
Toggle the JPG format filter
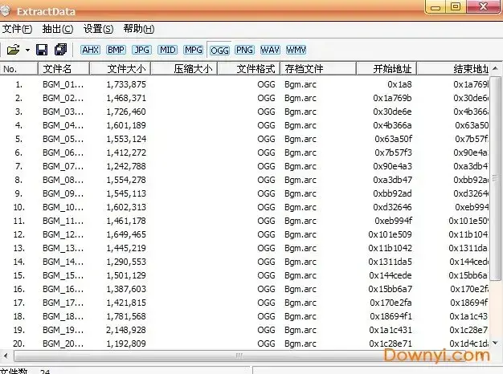pyautogui.click(x=141, y=50)
